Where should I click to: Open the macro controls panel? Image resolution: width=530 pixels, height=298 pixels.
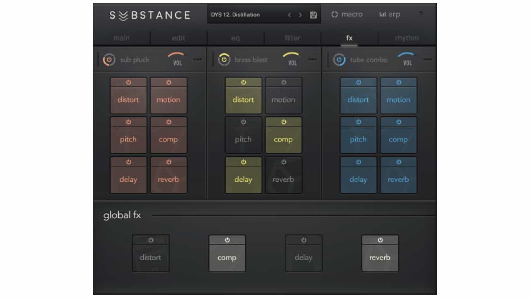[x=347, y=14]
